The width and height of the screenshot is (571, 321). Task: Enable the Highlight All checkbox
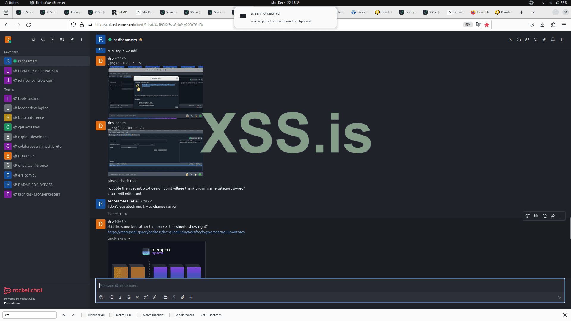click(84, 315)
